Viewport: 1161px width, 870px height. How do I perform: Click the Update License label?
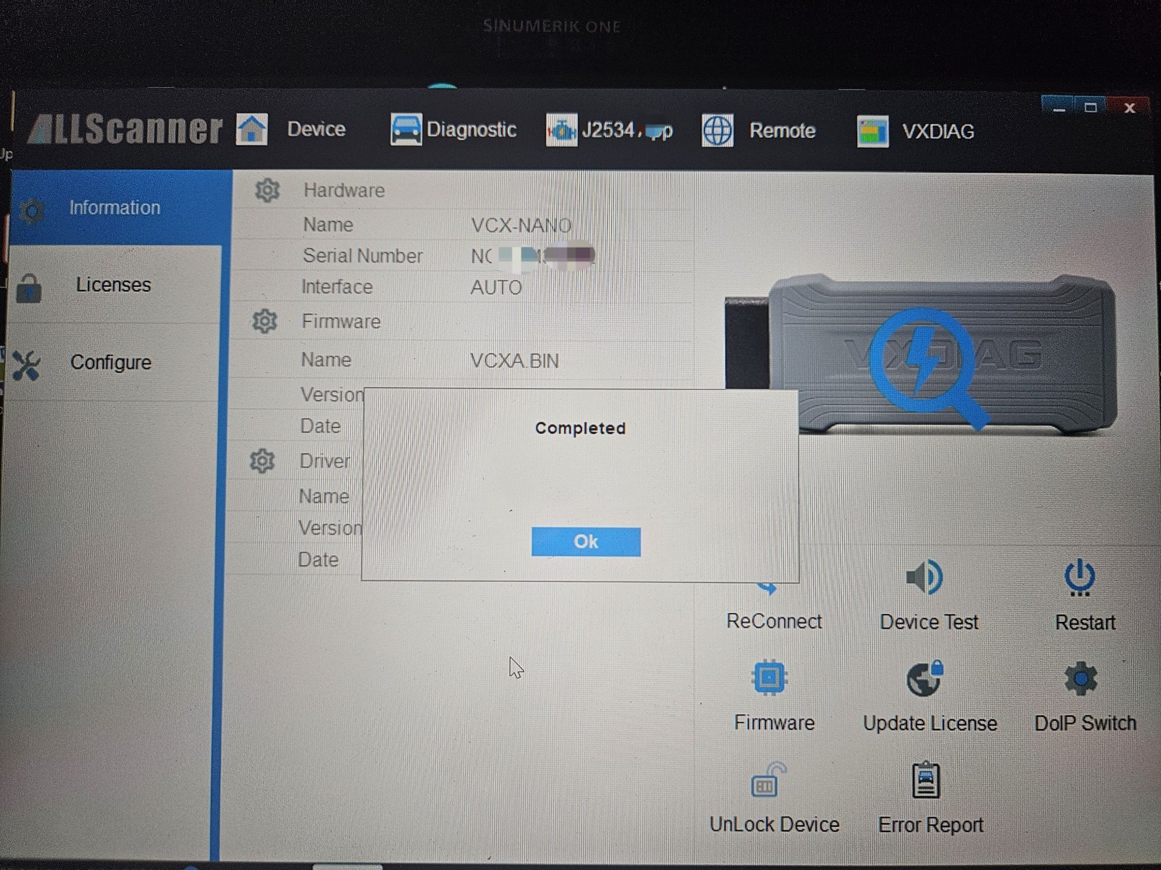[x=930, y=723]
